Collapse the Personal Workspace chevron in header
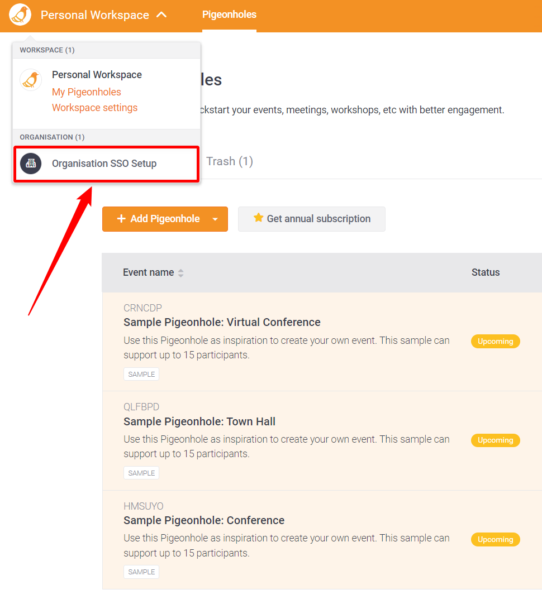 [x=161, y=15]
